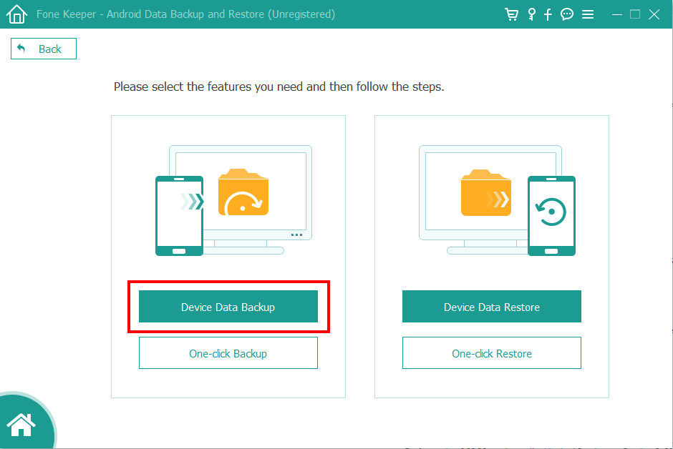The height and width of the screenshot is (449, 673).
Task: Maximize the Fone Keeper window
Action: tap(635, 14)
